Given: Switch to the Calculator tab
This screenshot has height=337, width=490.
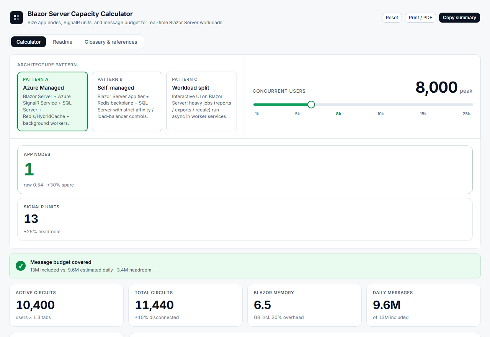Looking at the screenshot, I should pyautogui.click(x=28, y=42).
